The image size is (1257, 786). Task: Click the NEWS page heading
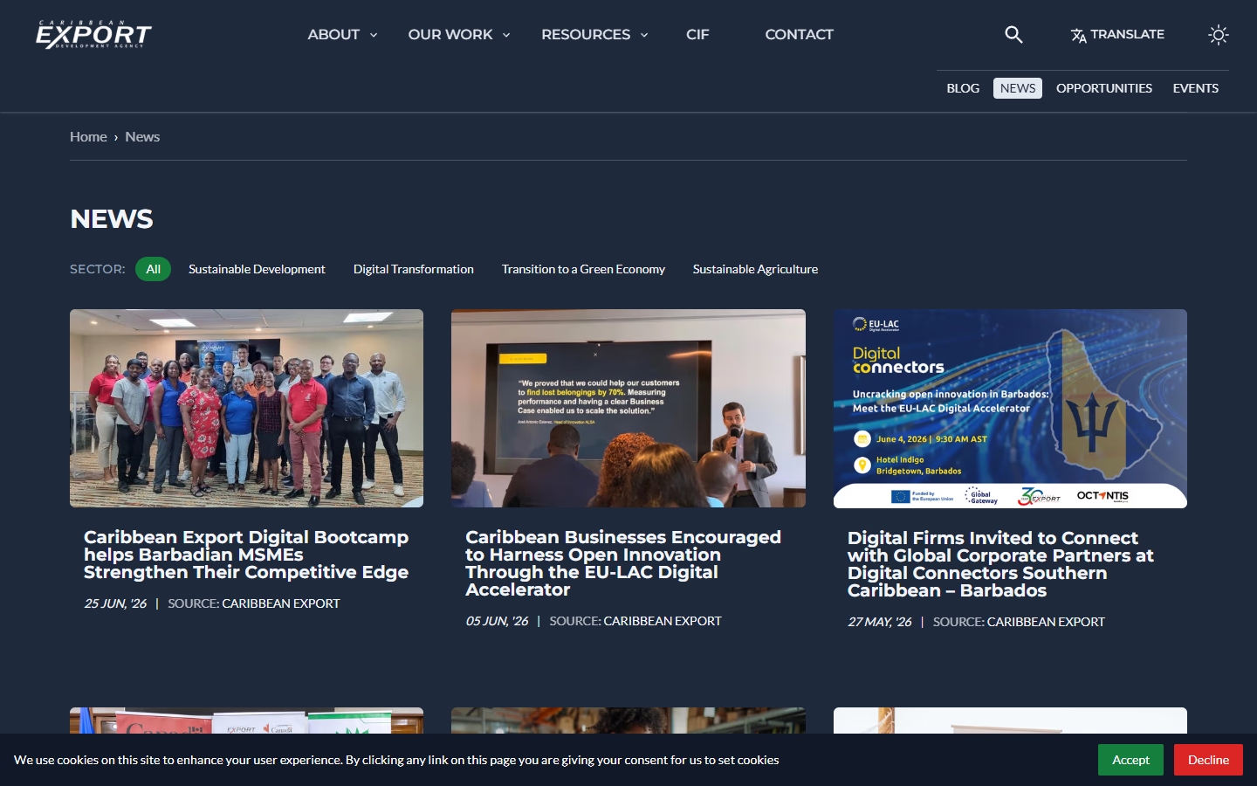click(112, 219)
